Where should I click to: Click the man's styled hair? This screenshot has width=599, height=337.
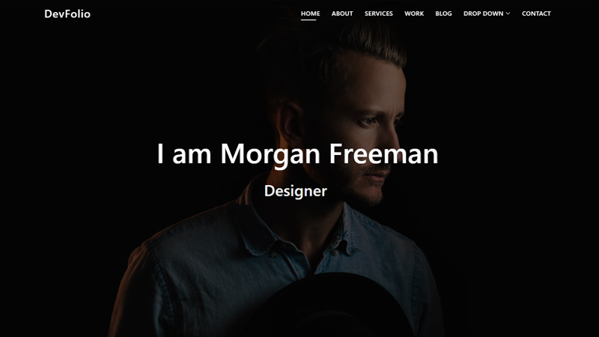pos(336,42)
